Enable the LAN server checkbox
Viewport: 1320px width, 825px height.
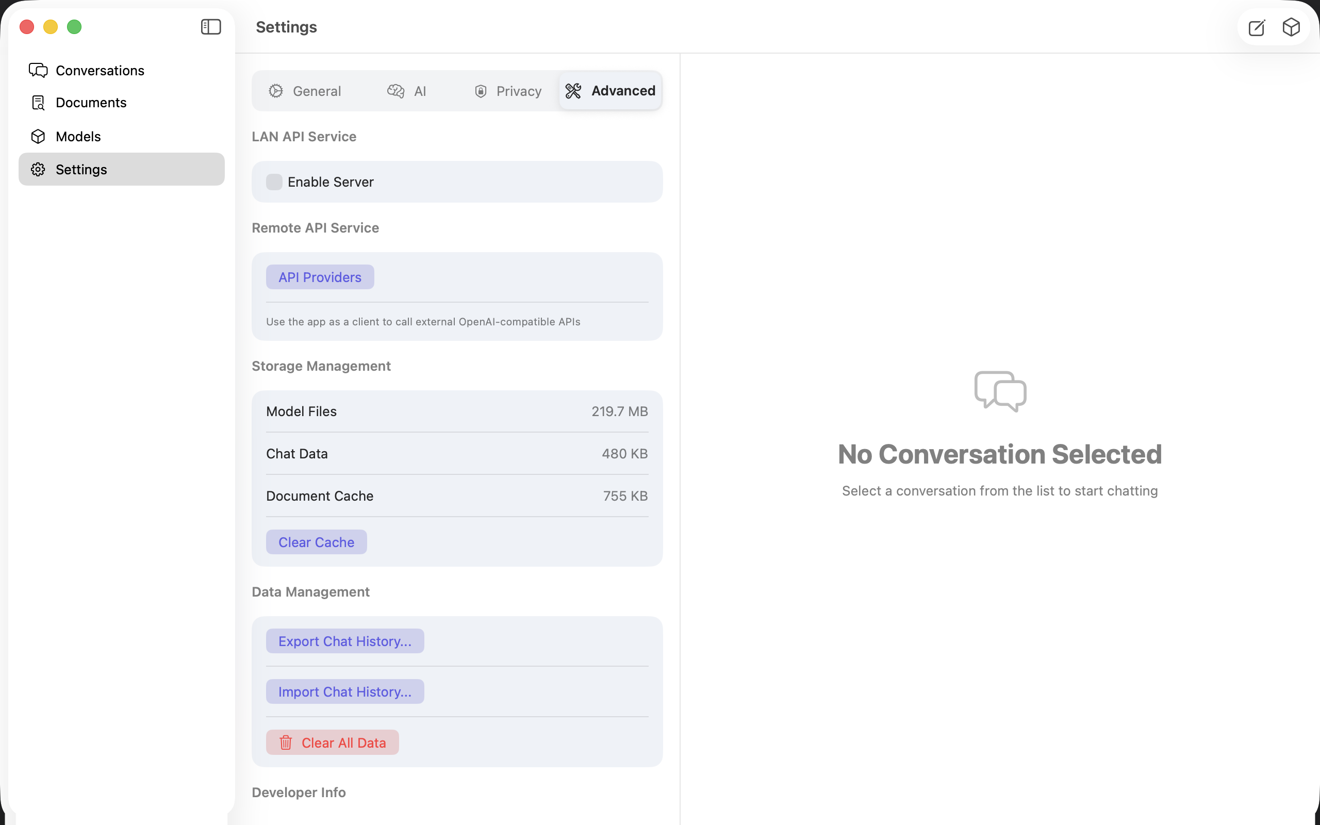coord(274,181)
